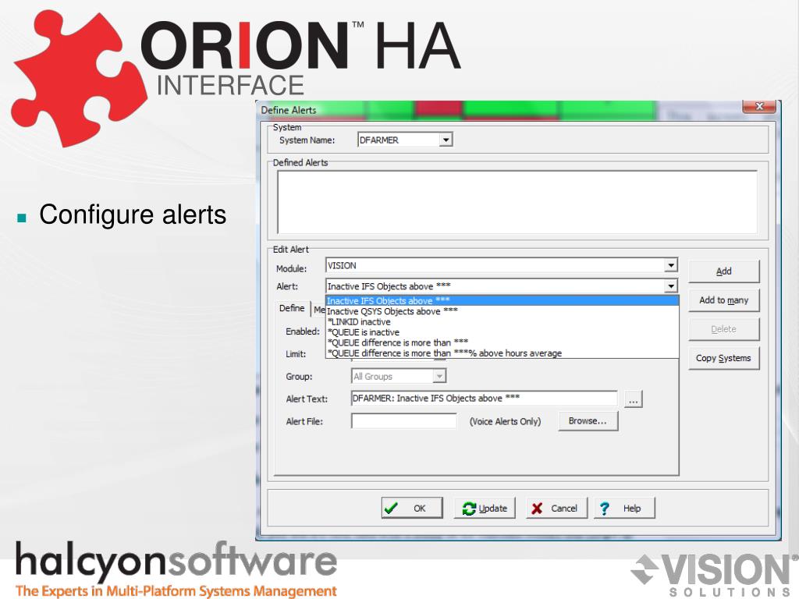Click the Cancel button with red X
This screenshot has width=799, height=599.
[x=556, y=508]
